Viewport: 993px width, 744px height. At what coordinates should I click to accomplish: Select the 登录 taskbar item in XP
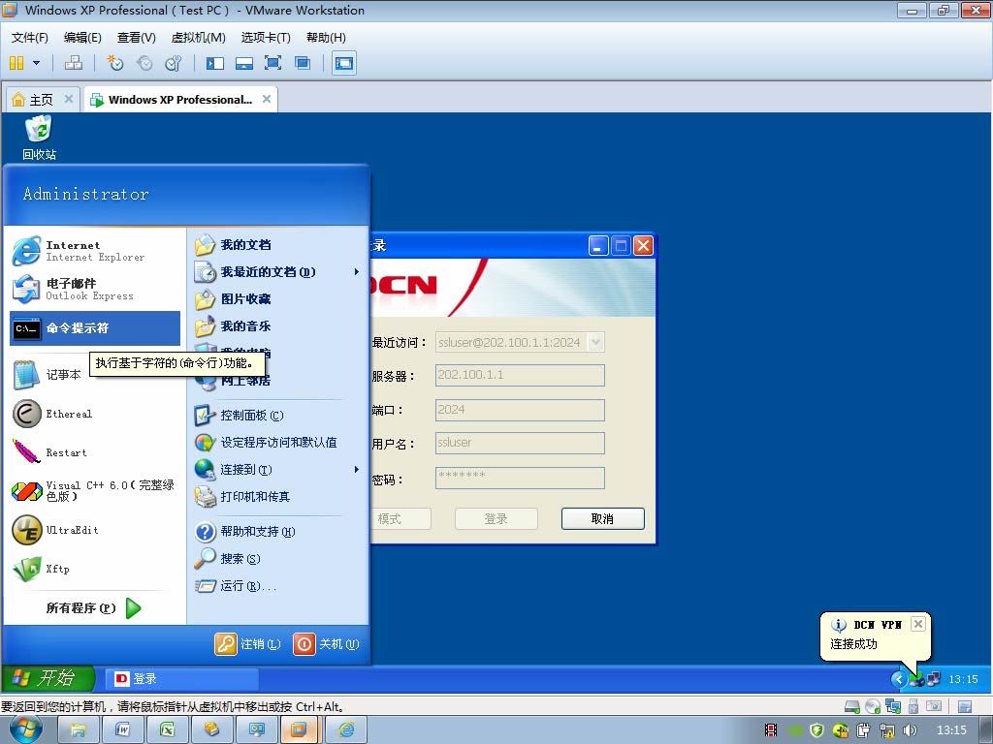click(x=181, y=679)
